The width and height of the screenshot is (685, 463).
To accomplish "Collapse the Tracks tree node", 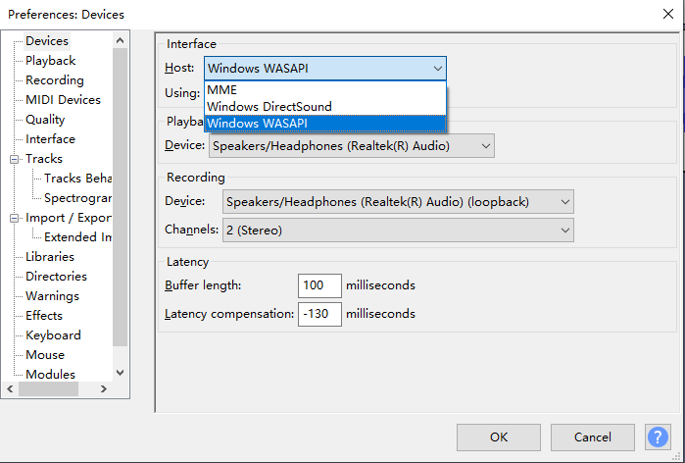I will (15, 159).
